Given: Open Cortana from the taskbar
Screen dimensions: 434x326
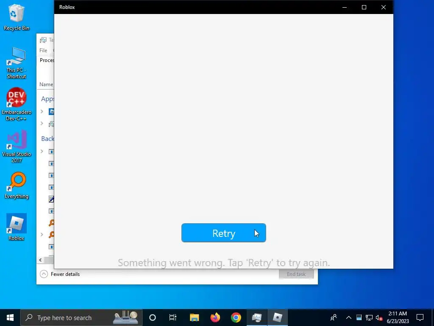Looking at the screenshot, I should [x=153, y=318].
